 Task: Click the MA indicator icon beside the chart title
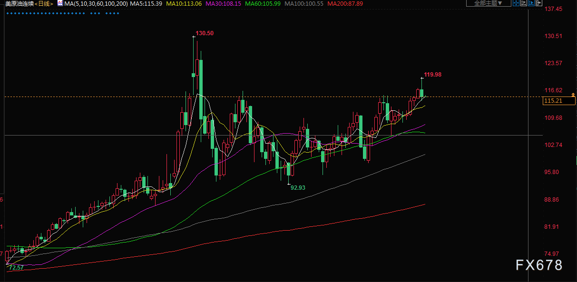coord(59,3)
